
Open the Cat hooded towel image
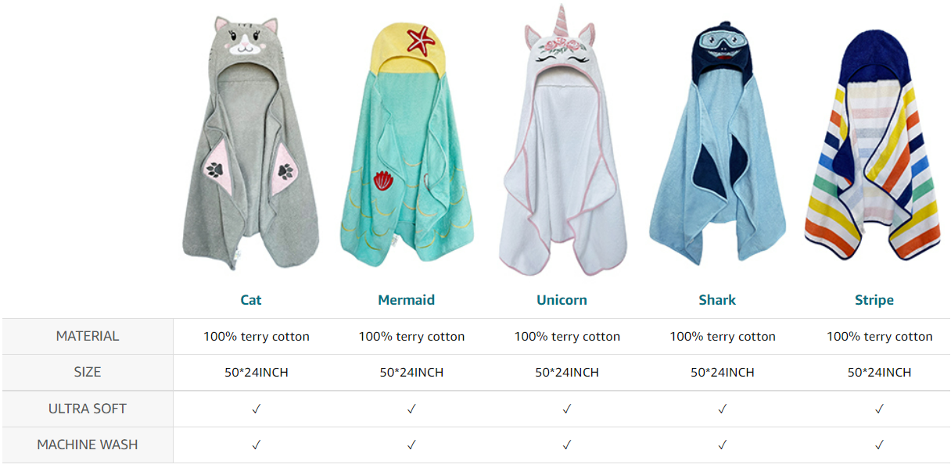pyautogui.click(x=251, y=145)
